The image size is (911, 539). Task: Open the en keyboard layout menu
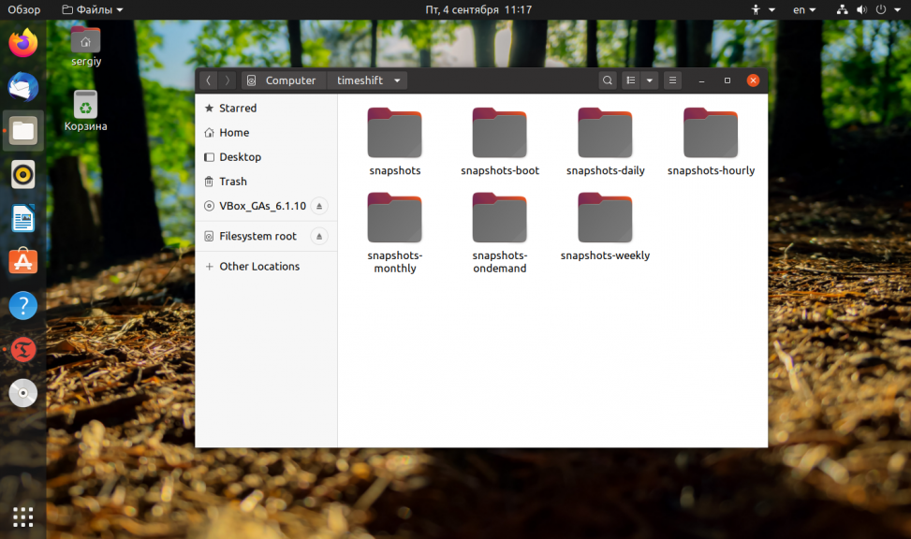tap(803, 9)
